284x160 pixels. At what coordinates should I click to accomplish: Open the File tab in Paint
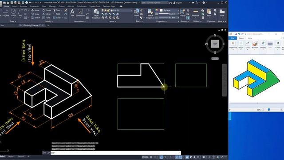(x=233, y=38)
